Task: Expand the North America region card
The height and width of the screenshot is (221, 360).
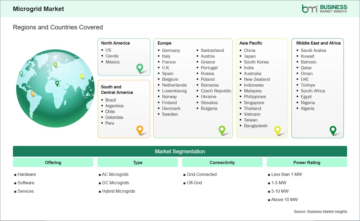Action: (124, 57)
